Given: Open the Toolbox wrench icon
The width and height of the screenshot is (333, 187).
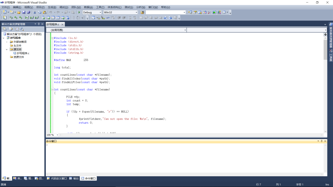Looking at the screenshot, I should [x=209, y=12].
